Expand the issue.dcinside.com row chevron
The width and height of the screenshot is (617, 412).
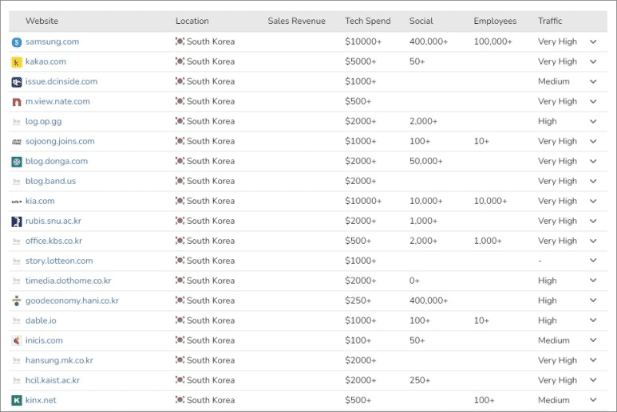pyautogui.click(x=593, y=82)
